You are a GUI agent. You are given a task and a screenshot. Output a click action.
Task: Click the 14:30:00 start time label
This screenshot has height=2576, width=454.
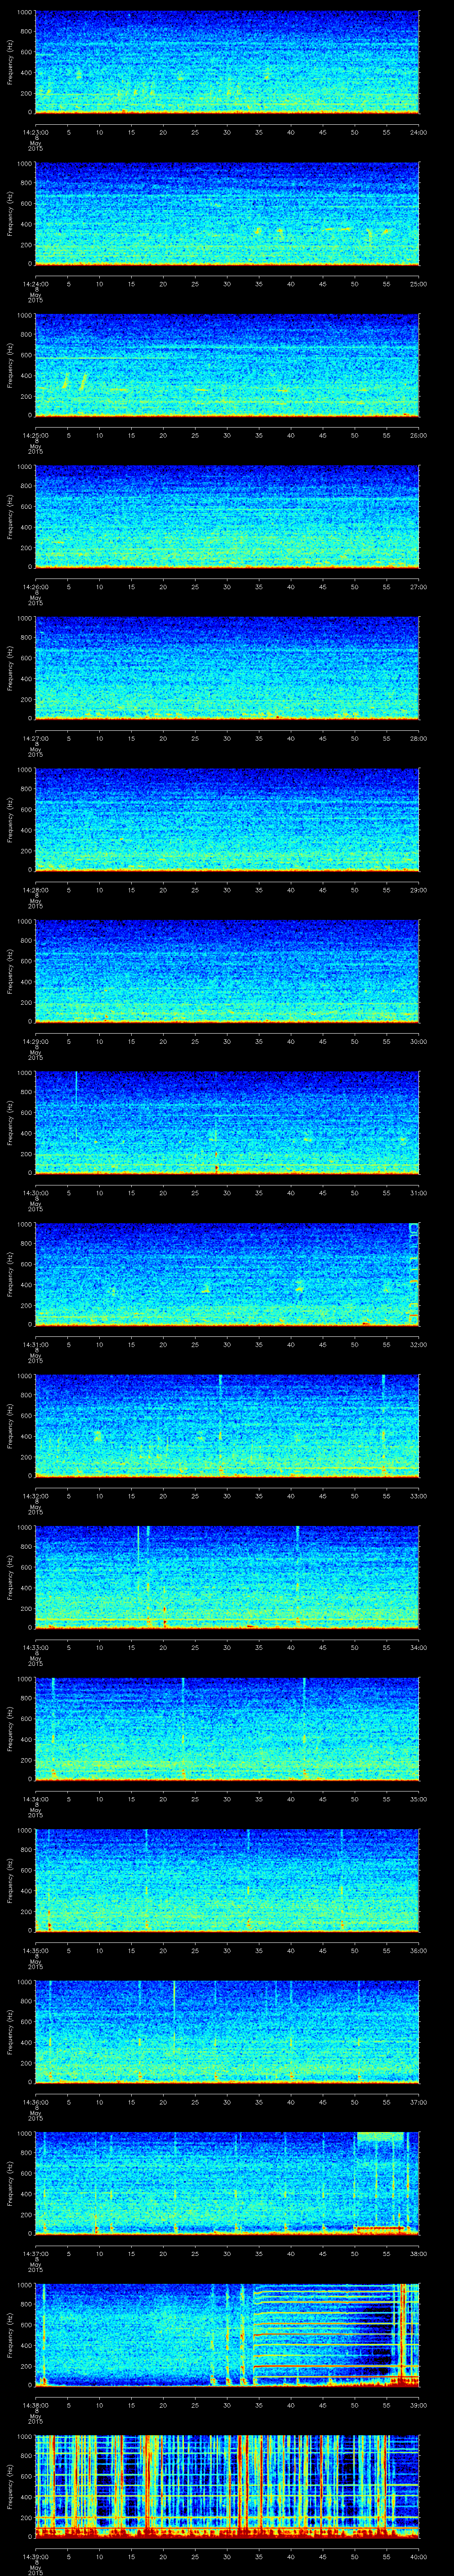[35, 1193]
